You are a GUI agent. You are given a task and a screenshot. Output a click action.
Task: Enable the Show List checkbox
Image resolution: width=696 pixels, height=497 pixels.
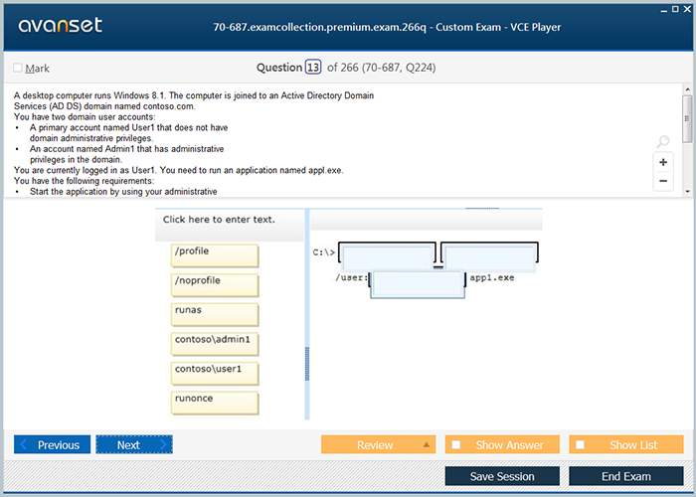580,444
